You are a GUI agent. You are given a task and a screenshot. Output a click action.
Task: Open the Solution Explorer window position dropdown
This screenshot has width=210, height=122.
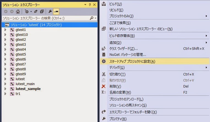[85, 5]
